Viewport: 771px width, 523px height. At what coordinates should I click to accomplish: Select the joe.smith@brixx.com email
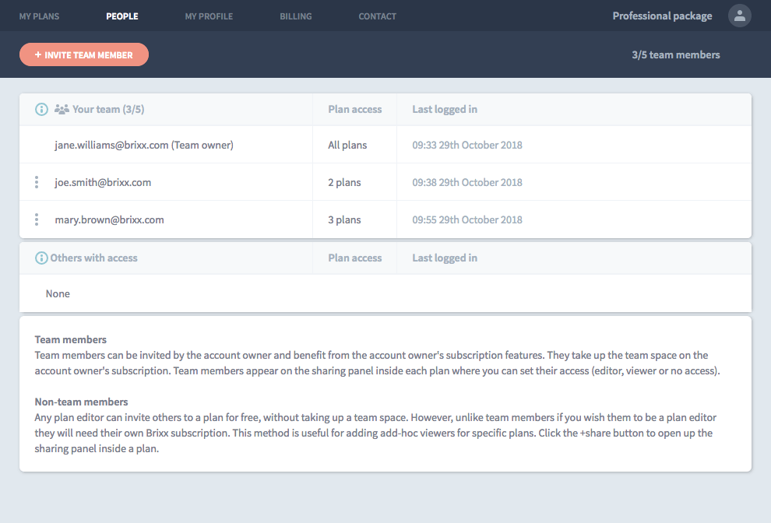pos(103,182)
